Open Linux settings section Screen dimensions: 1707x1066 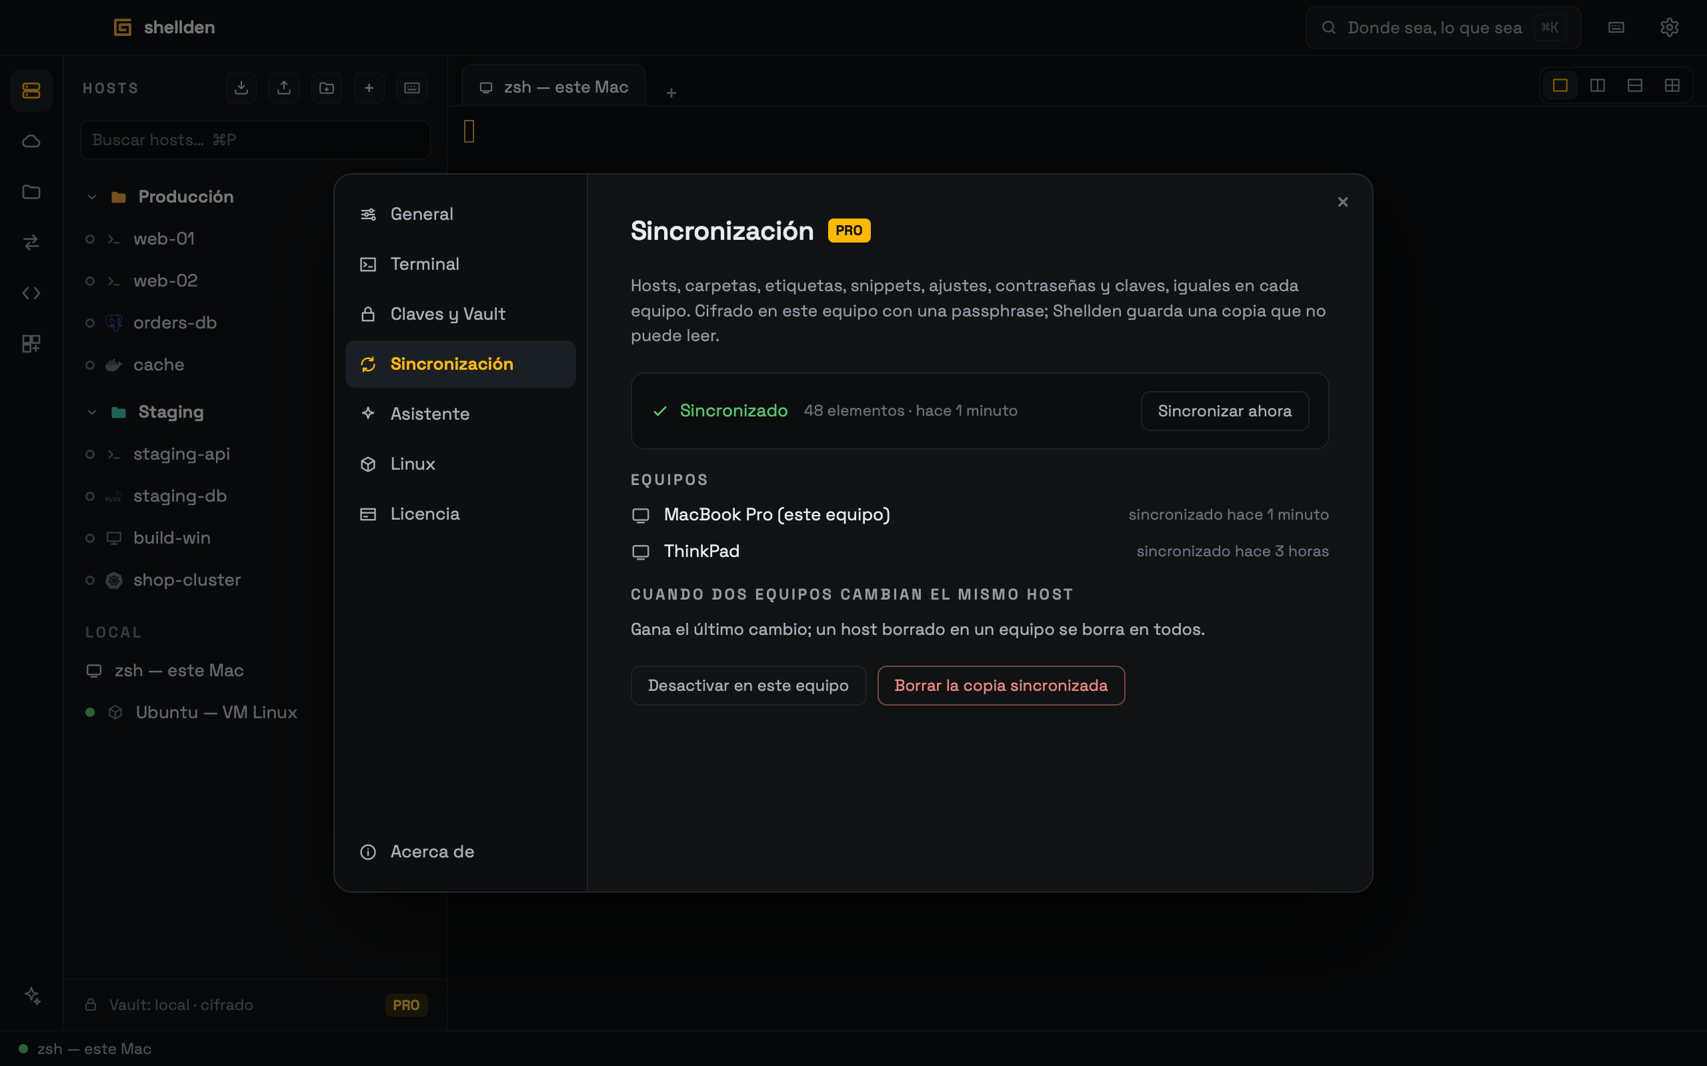coord(461,464)
